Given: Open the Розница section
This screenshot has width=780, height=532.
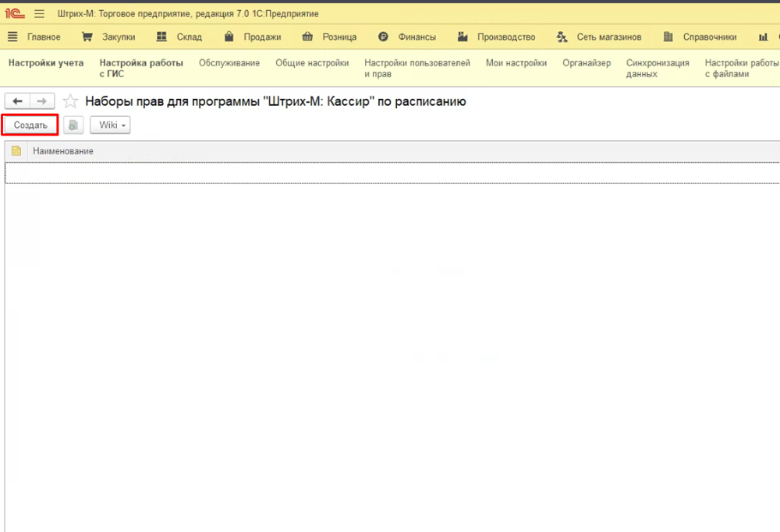Looking at the screenshot, I should point(329,37).
